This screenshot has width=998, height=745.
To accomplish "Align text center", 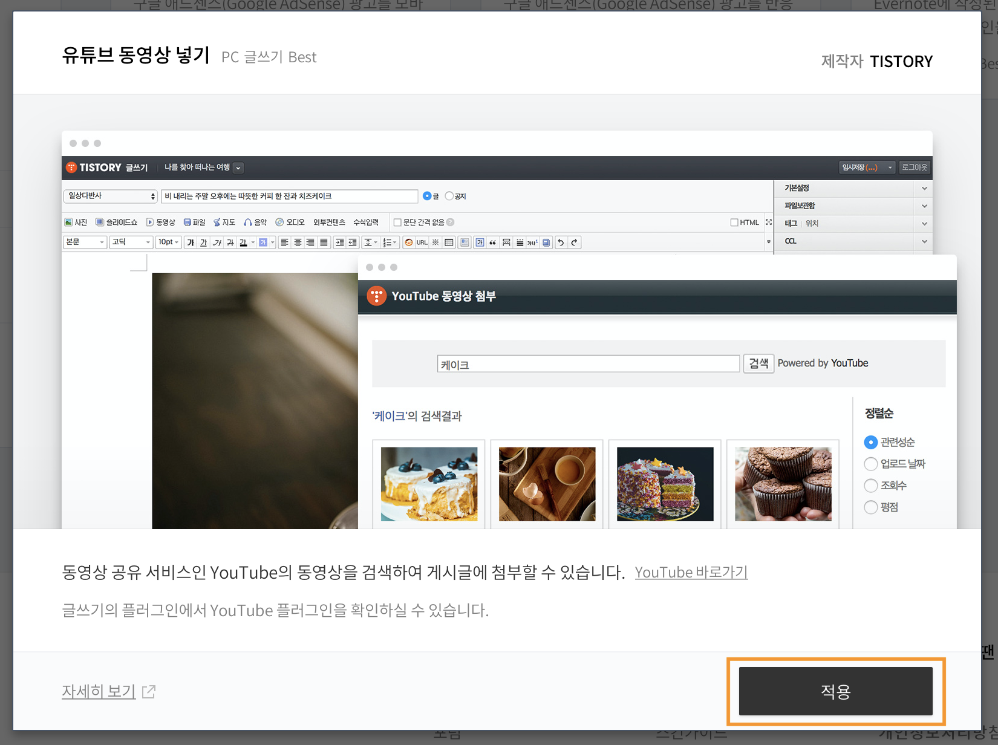I will pyautogui.click(x=298, y=242).
